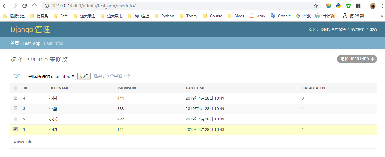The width and height of the screenshot is (385, 157).
Task: Open the Python extension icon
Action: [339, 6]
